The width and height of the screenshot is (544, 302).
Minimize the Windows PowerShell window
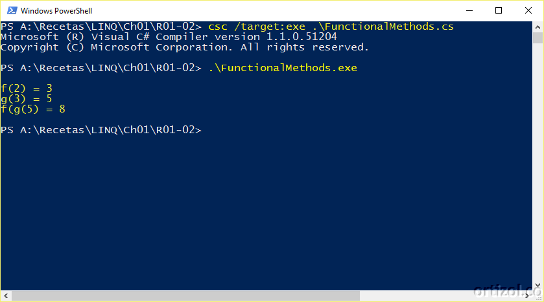click(469, 11)
